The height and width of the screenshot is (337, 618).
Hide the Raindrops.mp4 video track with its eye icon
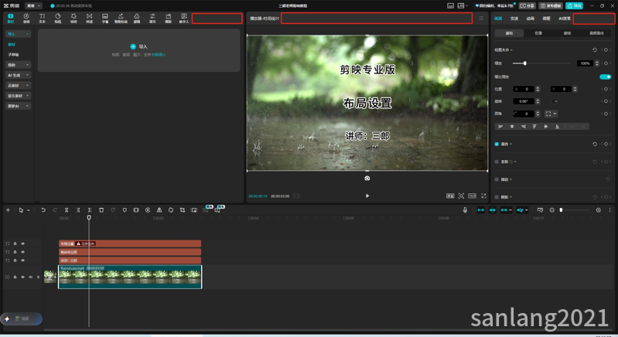click(x=23, y=277)
